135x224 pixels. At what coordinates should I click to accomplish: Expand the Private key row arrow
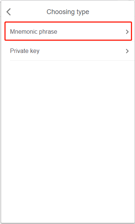[x=127, y=51]
